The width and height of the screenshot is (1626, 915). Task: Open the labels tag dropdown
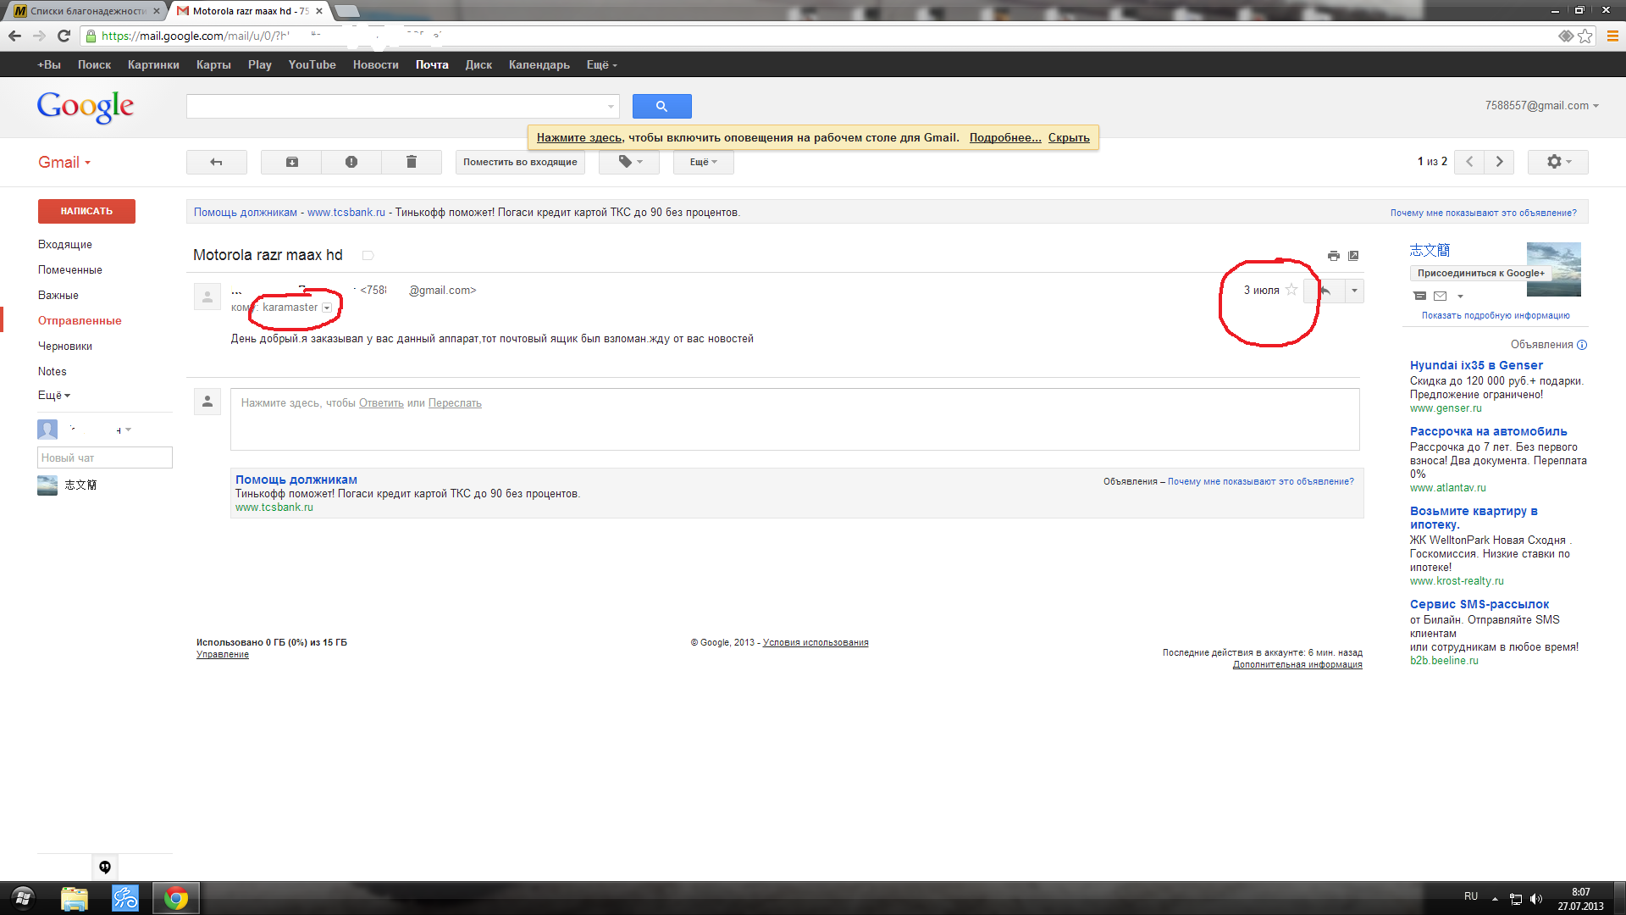(x=628, y=162)
